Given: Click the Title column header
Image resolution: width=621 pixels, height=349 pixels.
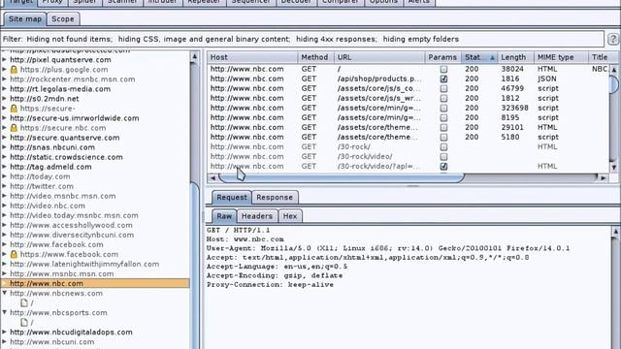Looking at the screenshot, I should tap(600, 57).
